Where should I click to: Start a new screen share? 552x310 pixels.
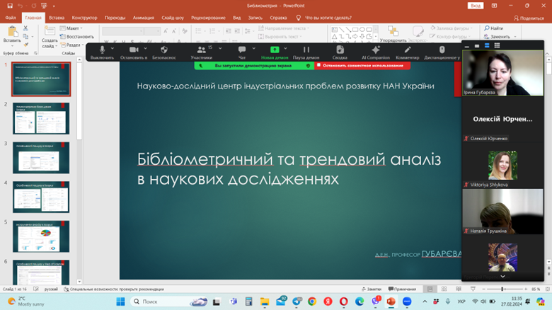(275, 52)
